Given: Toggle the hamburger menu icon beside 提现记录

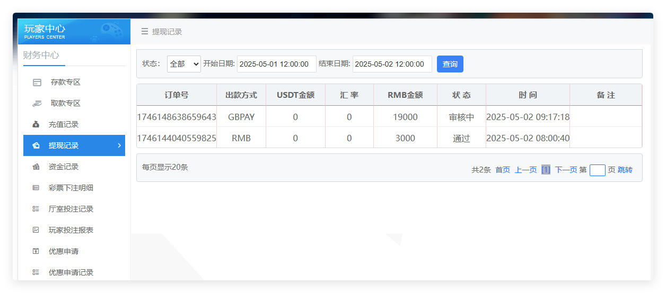Looking at the screenshot, I should click(x=144, y=32).
